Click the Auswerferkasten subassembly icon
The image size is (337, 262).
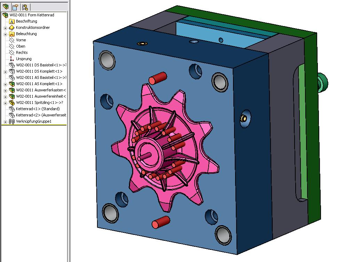coord(12,90)
